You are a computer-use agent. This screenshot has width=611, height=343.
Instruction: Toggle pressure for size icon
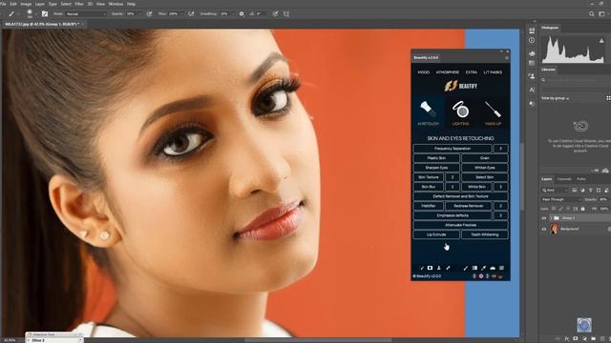point(276,13)
